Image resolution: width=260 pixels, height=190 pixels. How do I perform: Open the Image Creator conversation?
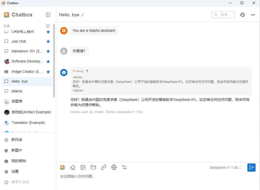pyautogui.click(x=27, y=72)
